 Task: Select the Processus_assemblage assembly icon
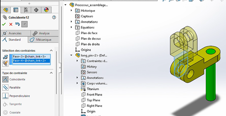click(72, 5)
